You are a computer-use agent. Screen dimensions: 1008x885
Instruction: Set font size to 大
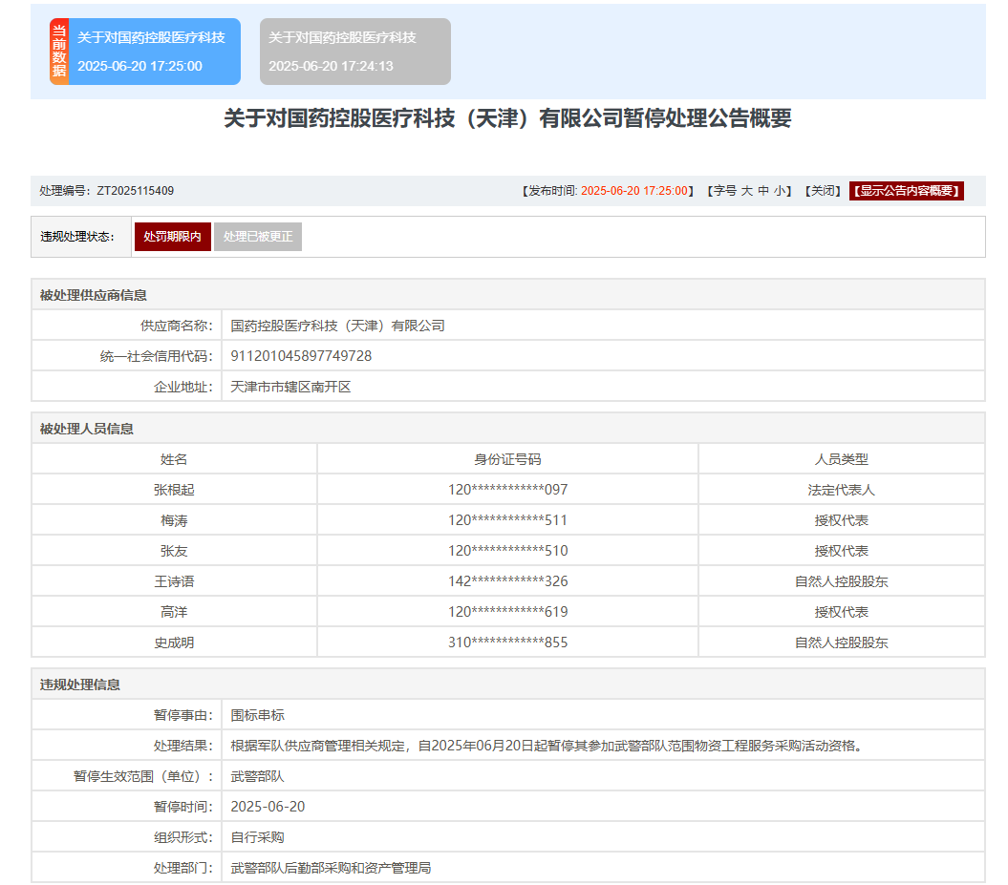746,191
